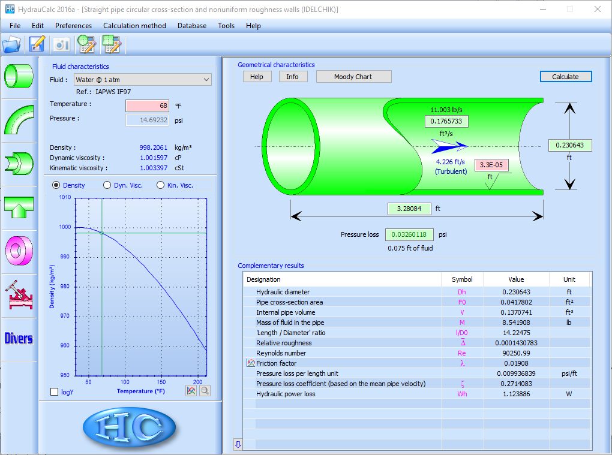Select the Kin. Visc. radio button
This screenshot has height=455, width=612.
point(160,185)
